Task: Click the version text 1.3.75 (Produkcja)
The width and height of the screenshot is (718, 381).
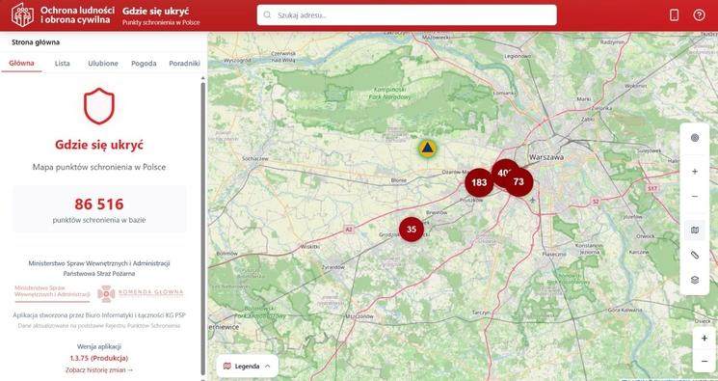Action: (99, 358)
